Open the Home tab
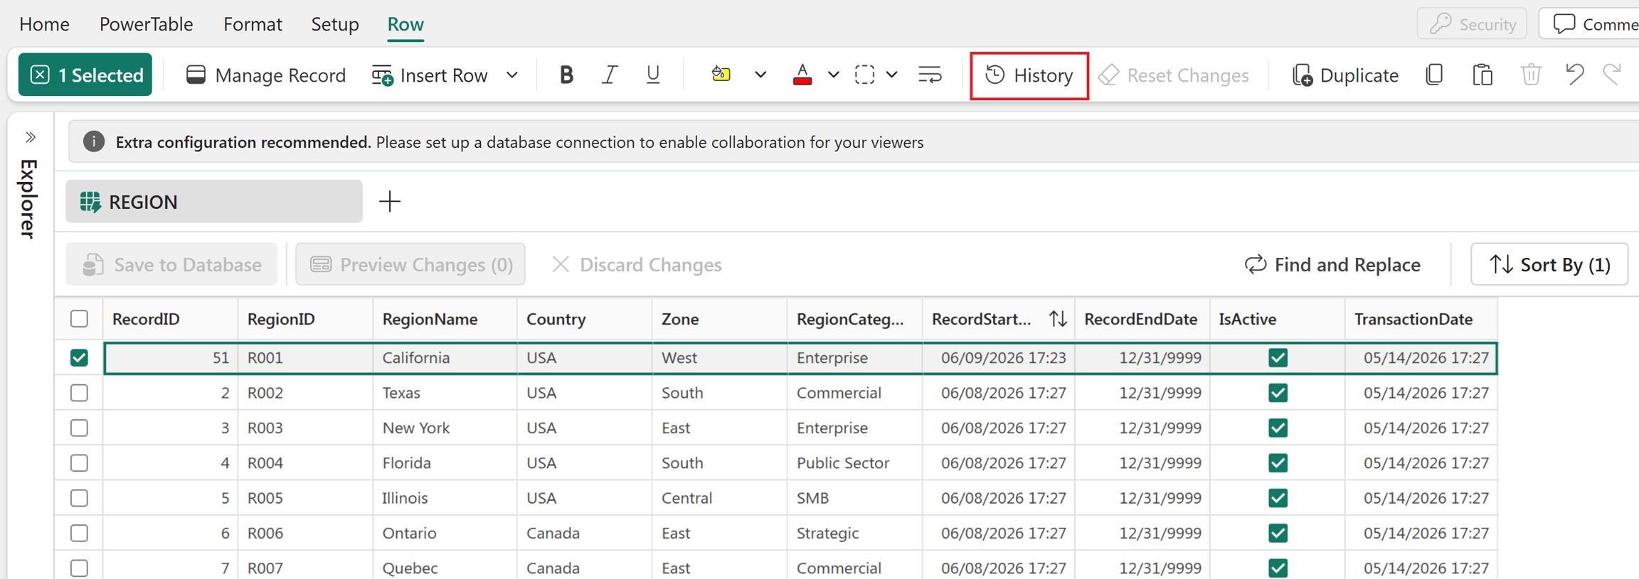 44,24
